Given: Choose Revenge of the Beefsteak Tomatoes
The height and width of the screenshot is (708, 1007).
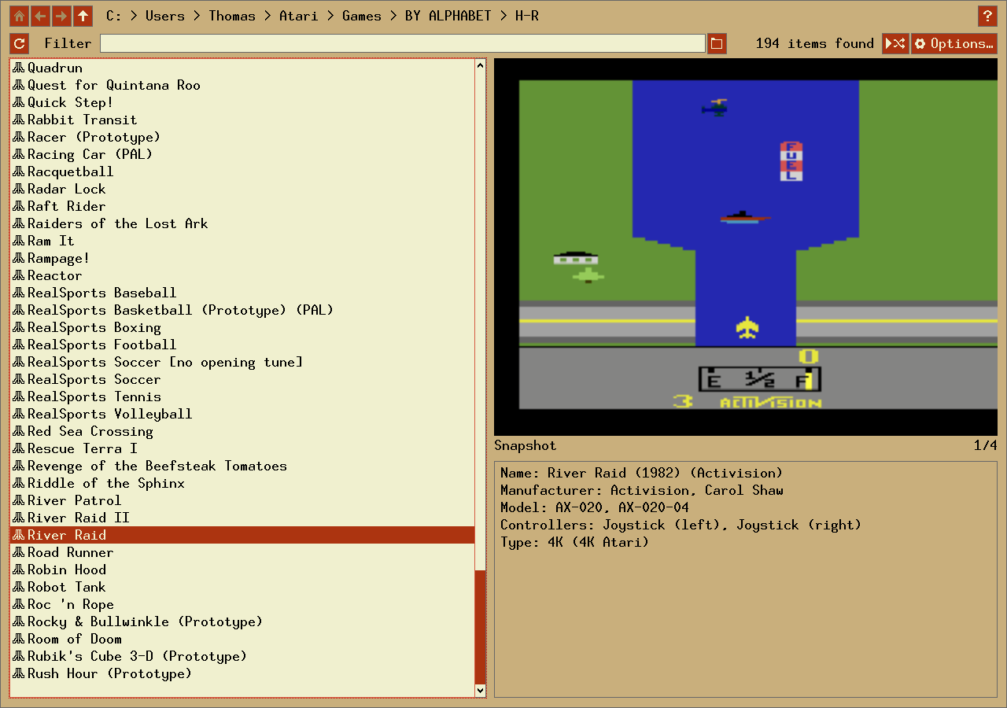Looking at the screenshot, I should pos(242,466).
